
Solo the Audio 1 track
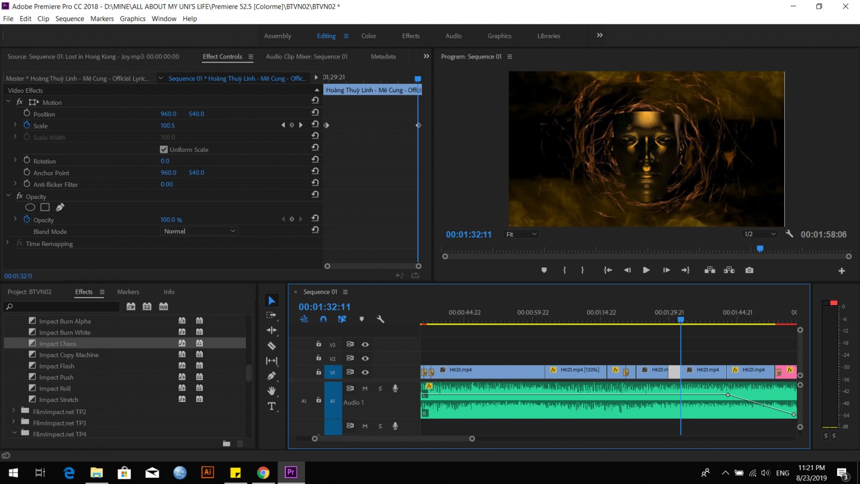pos(380,389)
